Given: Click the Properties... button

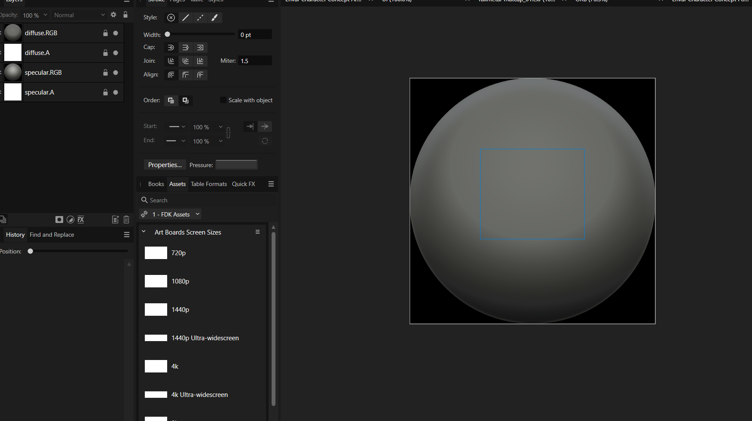Looking at the screenshot, I should click(165, 165).
